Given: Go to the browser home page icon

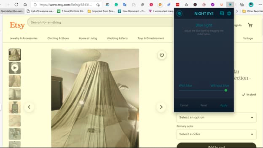Looking at the screenshot, I should click(25, 5).
